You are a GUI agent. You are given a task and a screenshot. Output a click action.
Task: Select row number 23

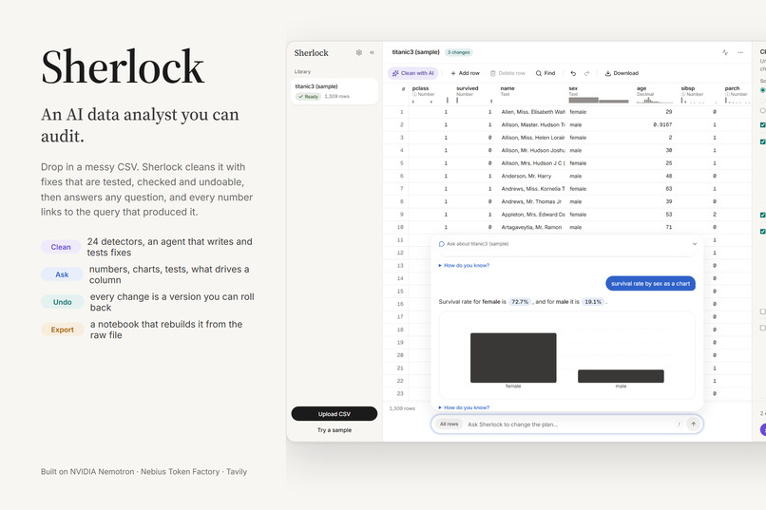pos(400,394)
